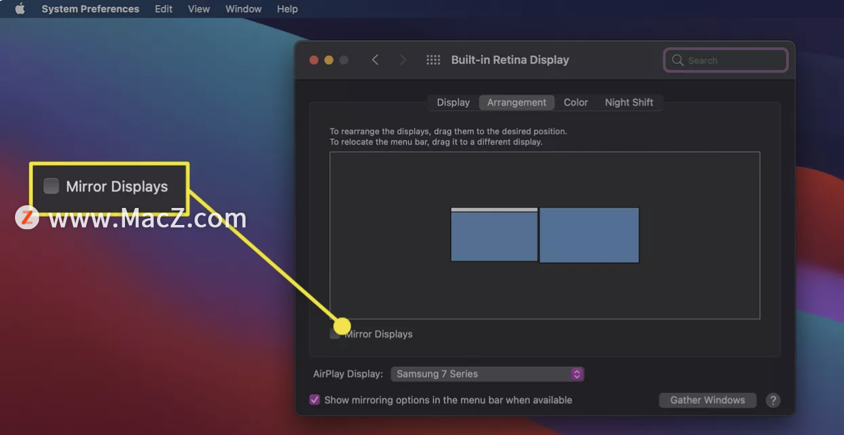844x435 pixels.
Task: Open the AirPlay Display dropdown
Action: [x=488, y=374]
